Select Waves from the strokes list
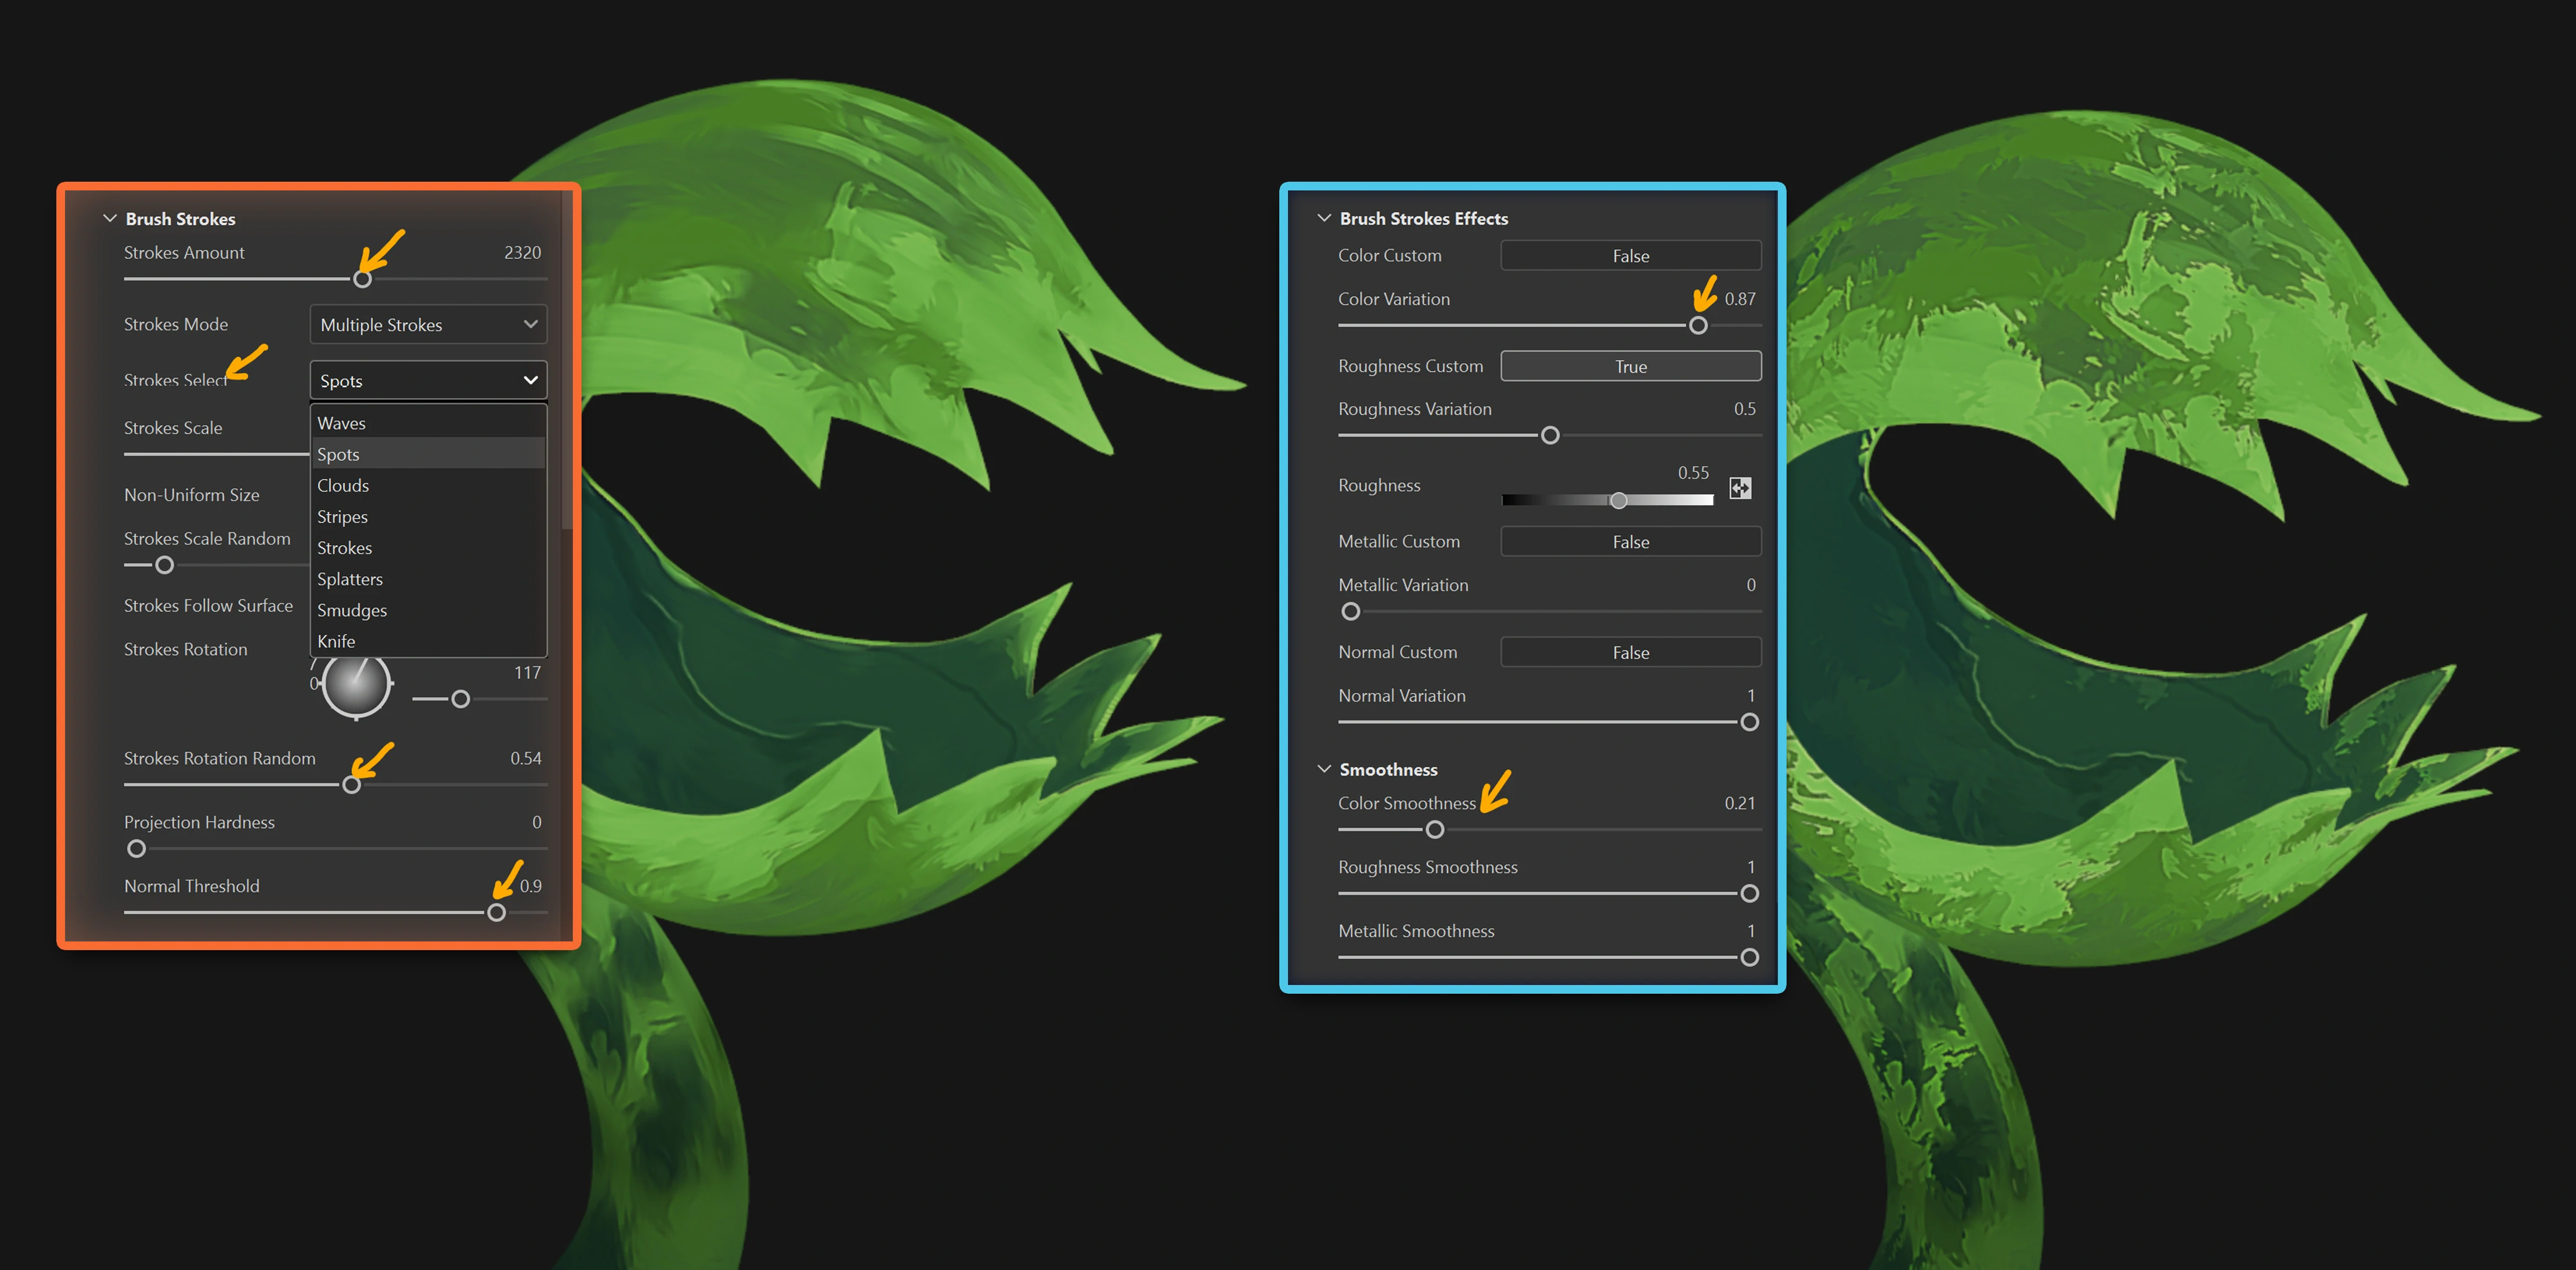Screen dimensions: 2576x1270 (x=342, y=423)
